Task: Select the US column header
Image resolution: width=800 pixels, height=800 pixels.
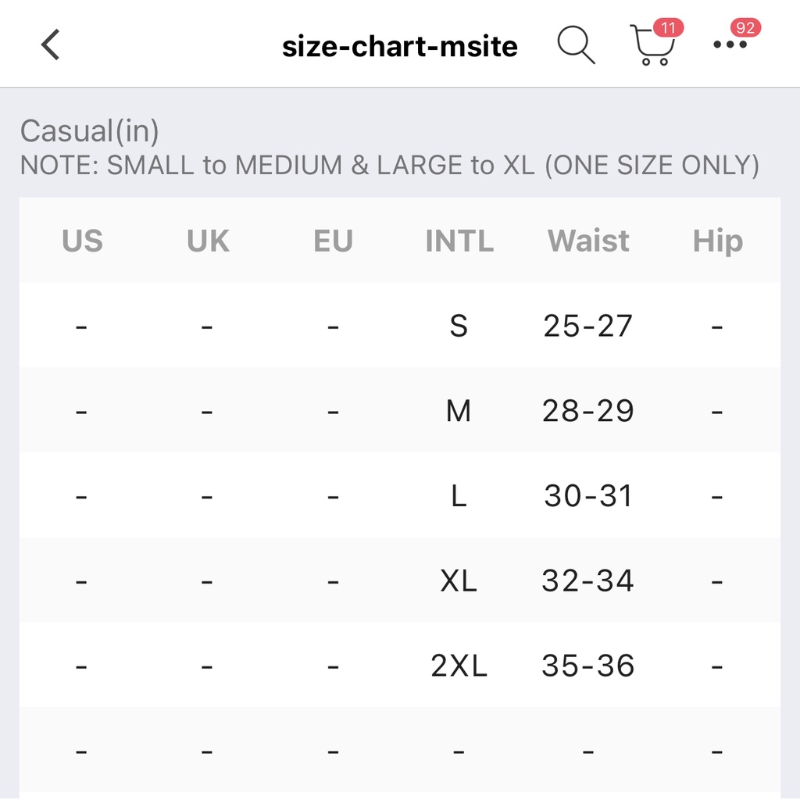Action: [x=82, y=241]
